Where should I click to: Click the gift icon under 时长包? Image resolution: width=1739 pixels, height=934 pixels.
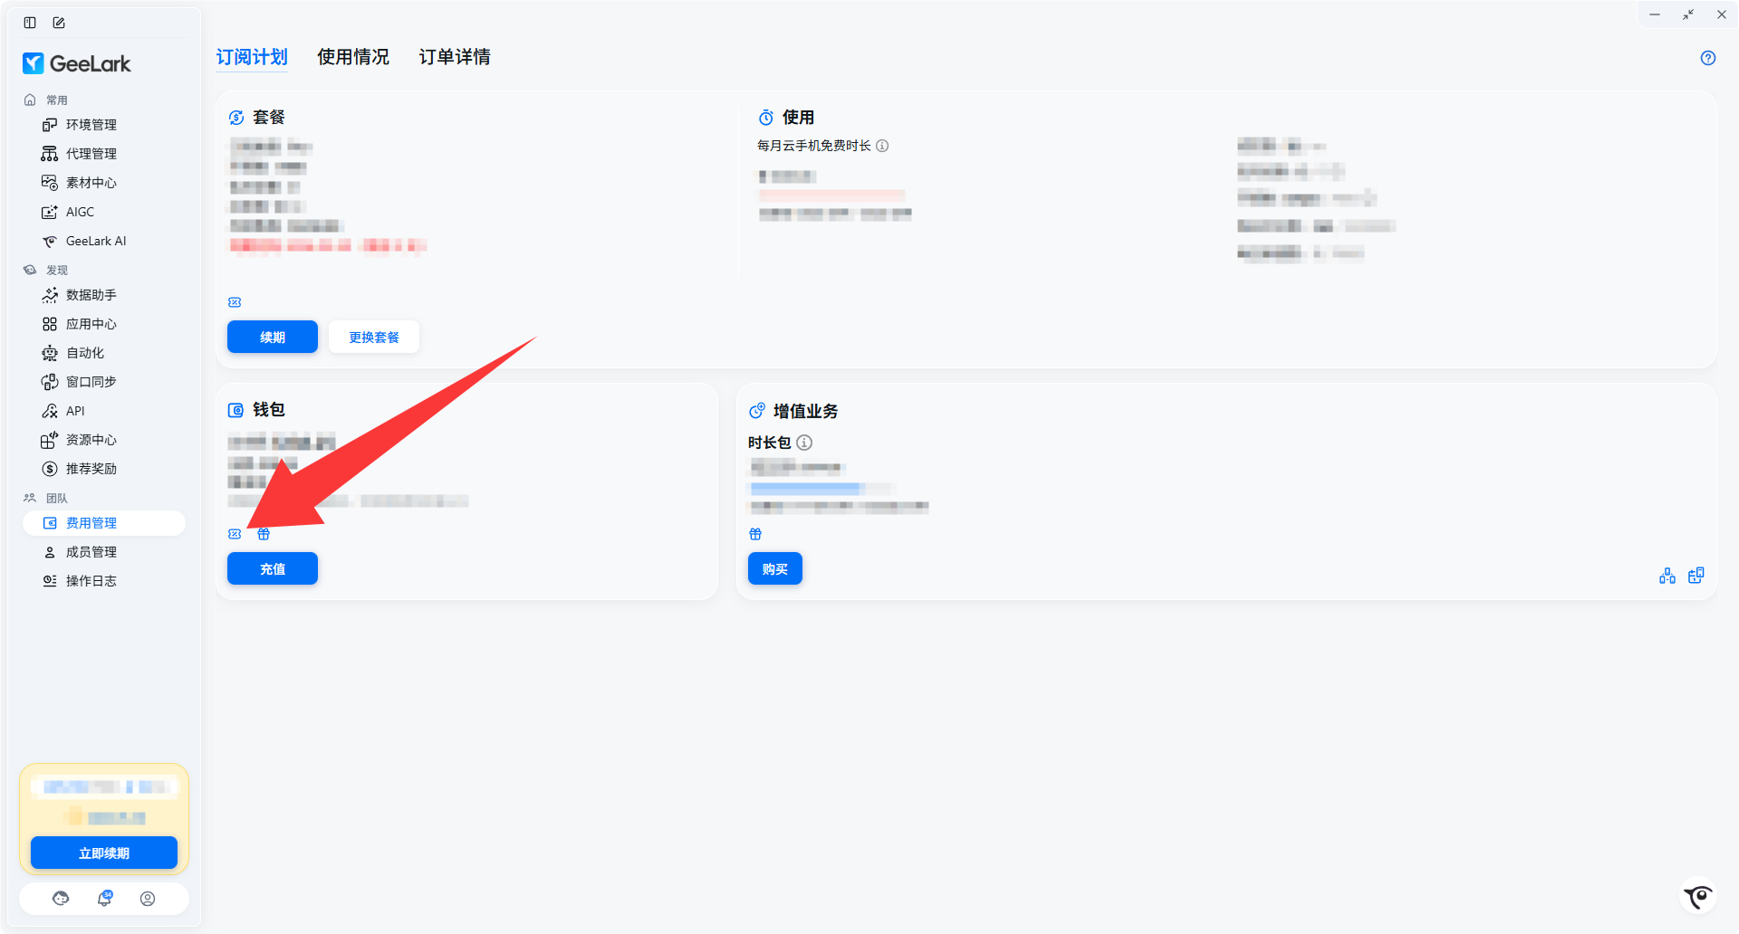point(755,534)
